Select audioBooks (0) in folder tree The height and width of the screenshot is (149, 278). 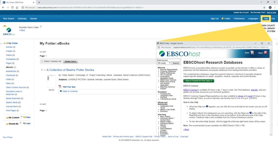[12, 71]
